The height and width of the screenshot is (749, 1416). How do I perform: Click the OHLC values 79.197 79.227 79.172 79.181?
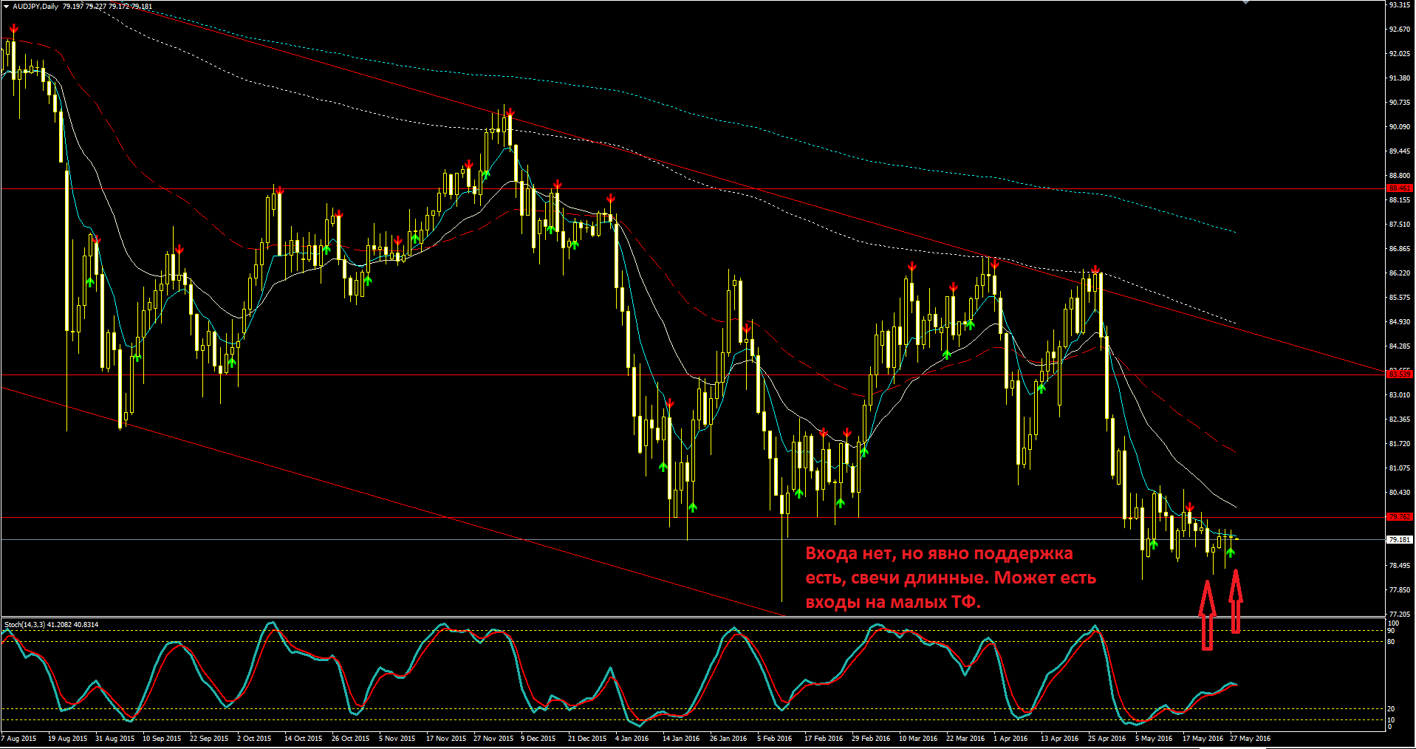(x=108, y=7)
